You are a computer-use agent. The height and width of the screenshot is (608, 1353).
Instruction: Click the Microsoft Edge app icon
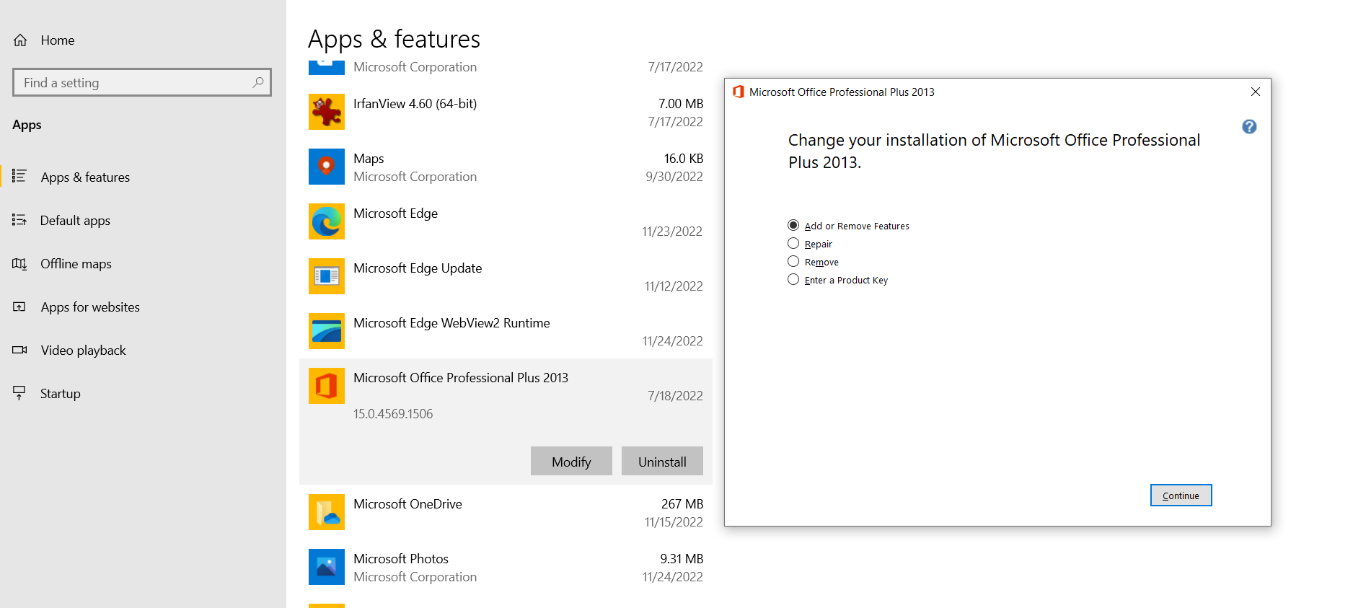tap(327, 221)
